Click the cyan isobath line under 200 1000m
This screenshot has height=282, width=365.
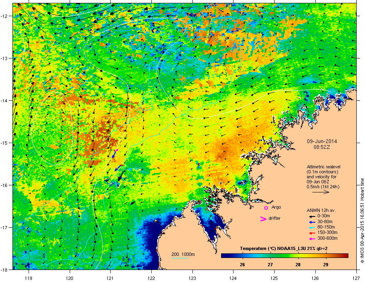click(x=180, y=258)
